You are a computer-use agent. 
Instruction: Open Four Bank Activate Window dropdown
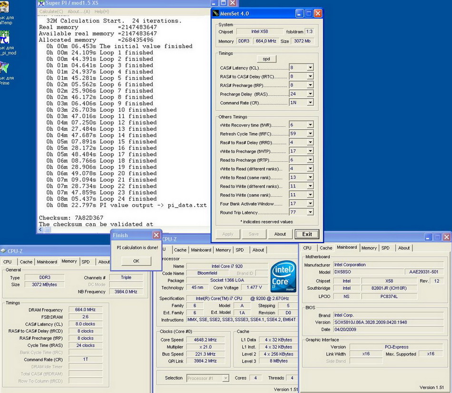point(310,204)
